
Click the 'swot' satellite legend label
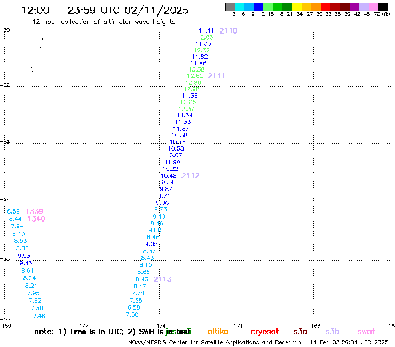[x=366, y=332]
